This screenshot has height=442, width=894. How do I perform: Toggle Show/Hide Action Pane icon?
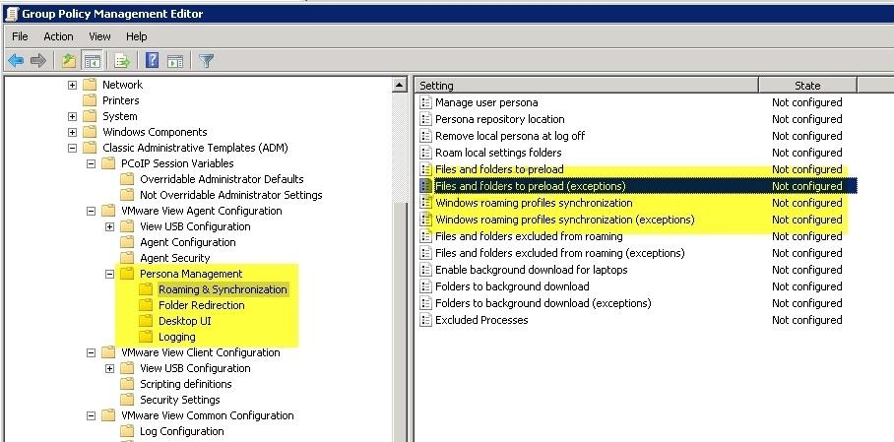175,60
